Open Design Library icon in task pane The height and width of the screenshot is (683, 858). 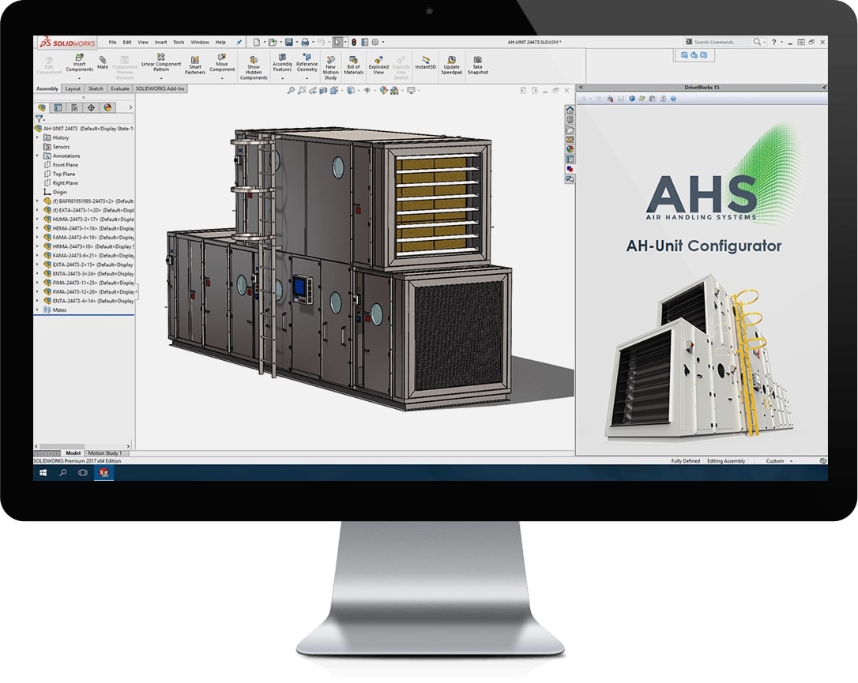(570, 120)
